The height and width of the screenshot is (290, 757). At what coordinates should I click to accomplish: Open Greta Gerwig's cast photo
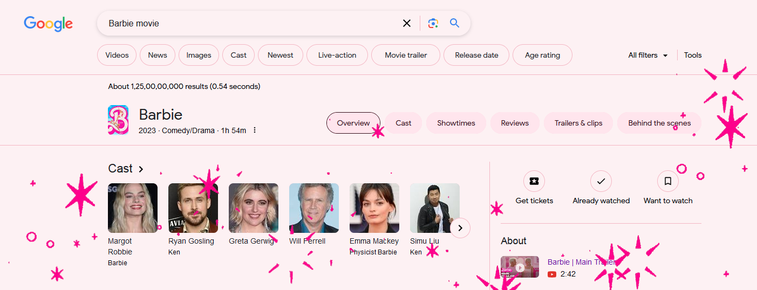[254, 208]
